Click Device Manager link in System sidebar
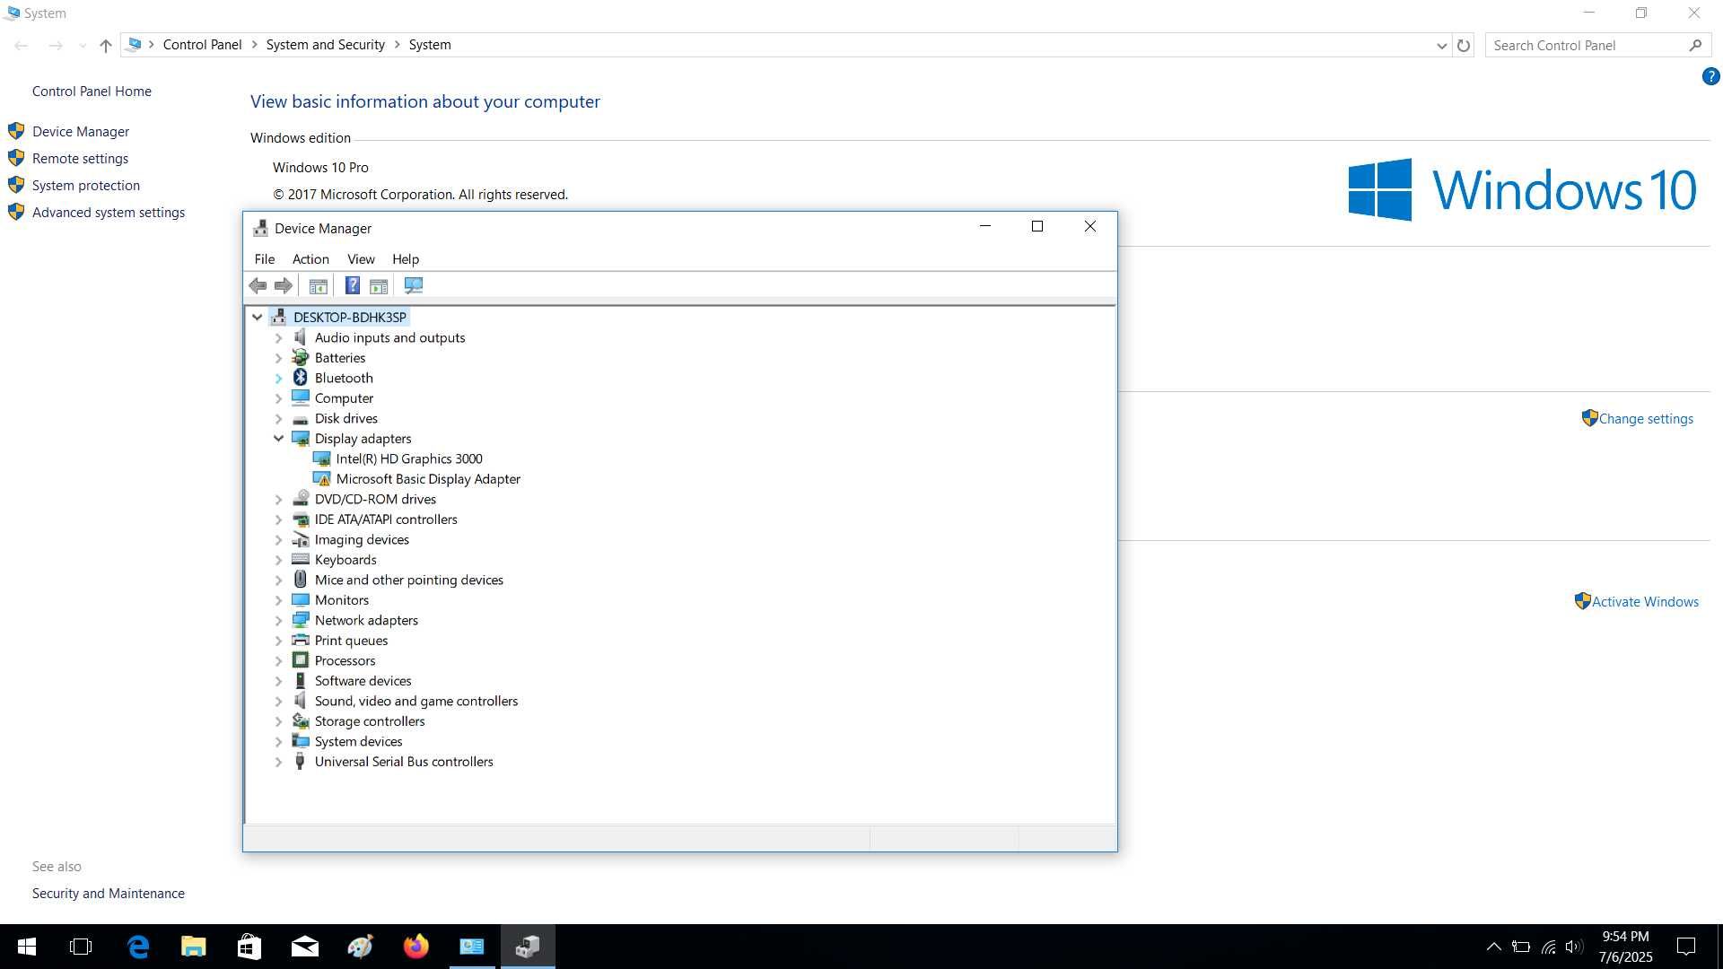1723x969 pixels. click(81, 132)
